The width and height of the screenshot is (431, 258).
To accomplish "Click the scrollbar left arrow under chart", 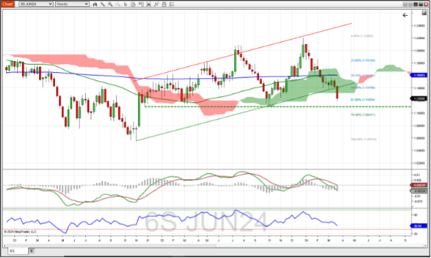I will click(5, 246).
